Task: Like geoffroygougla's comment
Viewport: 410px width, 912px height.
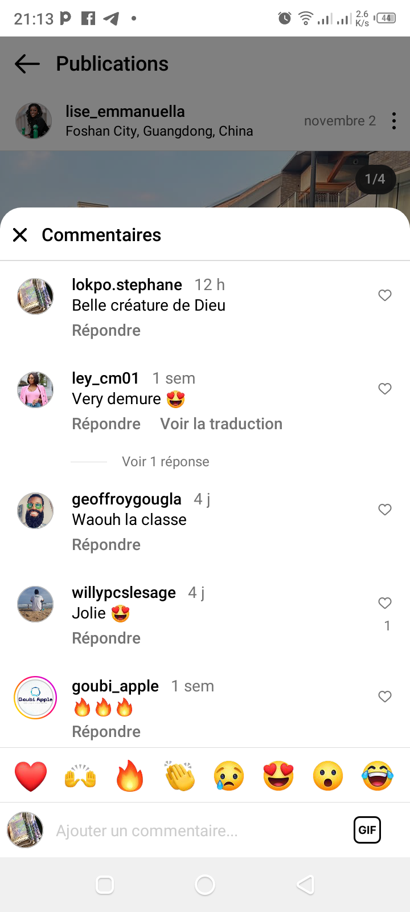Action: tap(385, 510)
